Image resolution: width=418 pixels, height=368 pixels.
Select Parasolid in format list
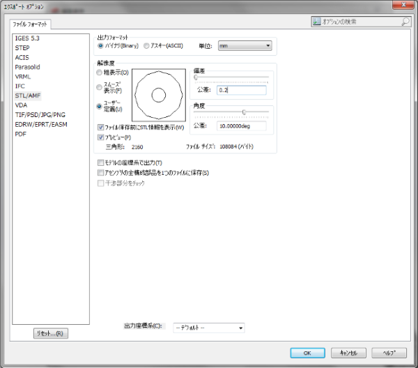[x=27, y=67]
